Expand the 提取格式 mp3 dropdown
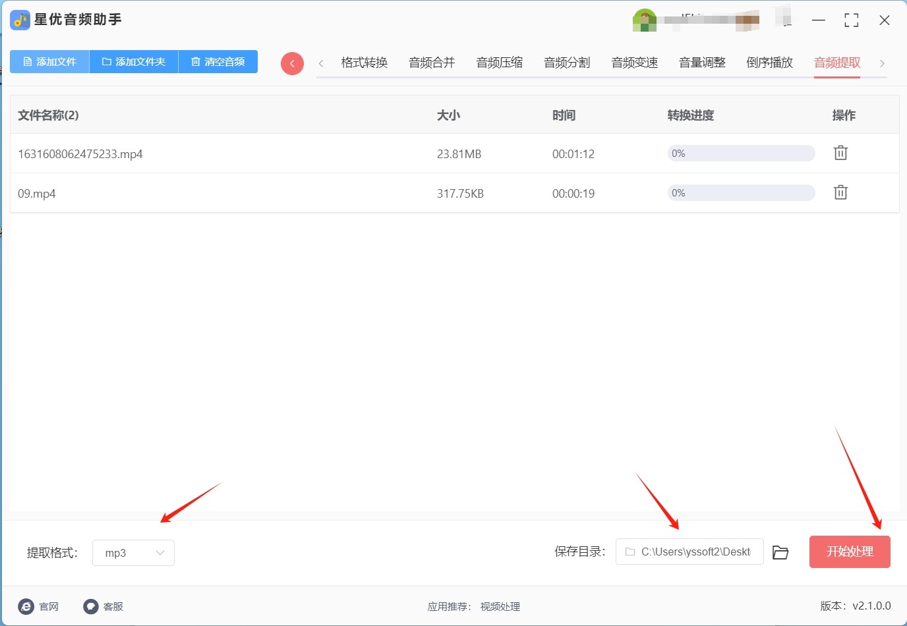 [133, 553]
